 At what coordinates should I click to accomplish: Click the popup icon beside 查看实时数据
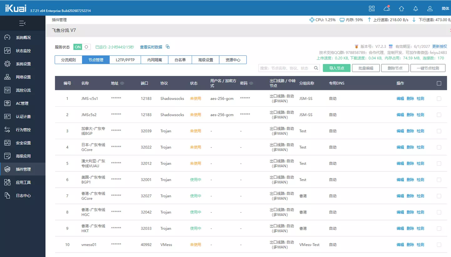tap(168, 47)
